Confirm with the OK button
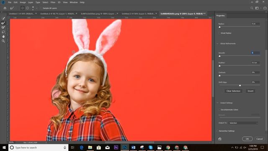This screenshot has width=268, height=151. coord(247,139)
